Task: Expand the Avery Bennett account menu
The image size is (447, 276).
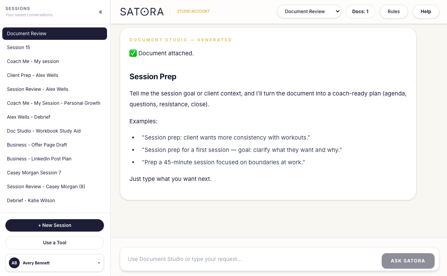Action: pos(99,263)
